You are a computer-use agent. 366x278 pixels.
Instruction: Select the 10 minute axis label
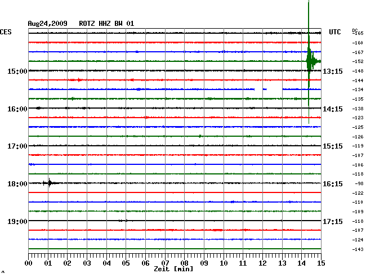click(x=224, y=263)
